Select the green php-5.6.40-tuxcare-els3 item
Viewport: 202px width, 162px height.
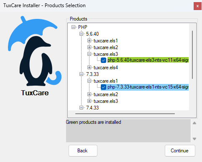[148, 60]
